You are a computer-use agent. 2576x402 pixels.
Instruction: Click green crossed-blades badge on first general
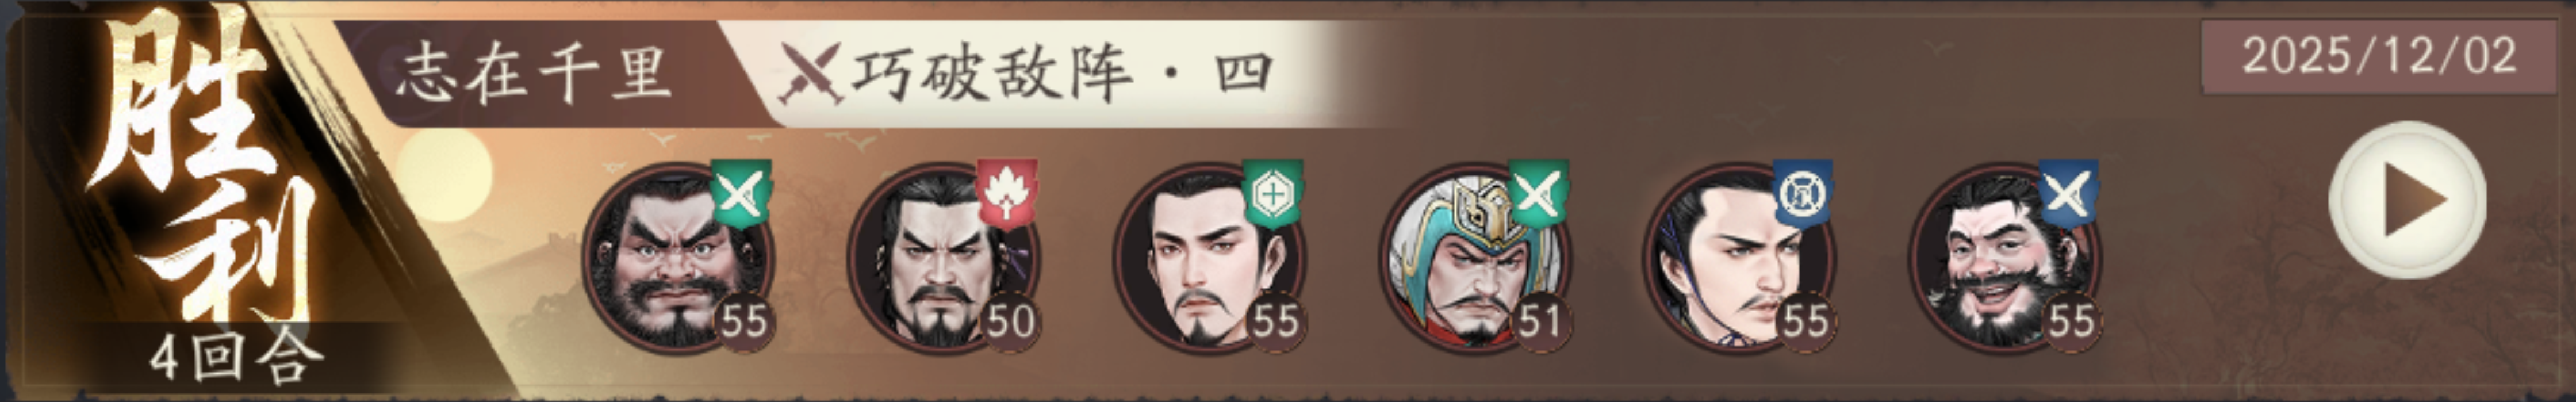741,193
